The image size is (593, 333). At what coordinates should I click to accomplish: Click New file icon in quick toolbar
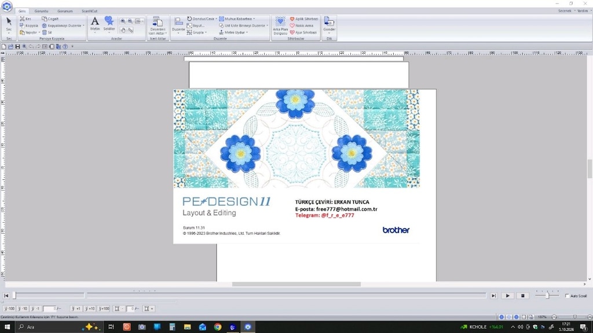pos(4,46)
